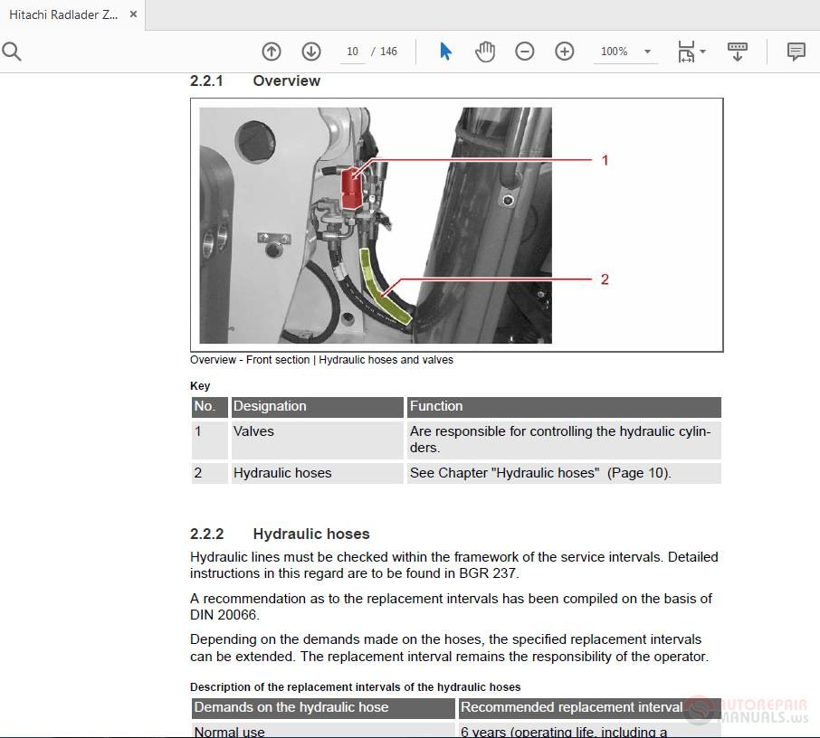Go to previous page with up arrow
Screen dimensions: 820x738
pyautogui.click(x=271, y=52)
